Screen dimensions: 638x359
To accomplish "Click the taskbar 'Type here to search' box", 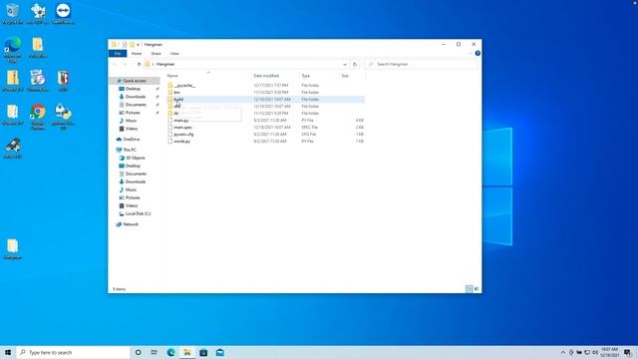I will [x=73, y=352].
